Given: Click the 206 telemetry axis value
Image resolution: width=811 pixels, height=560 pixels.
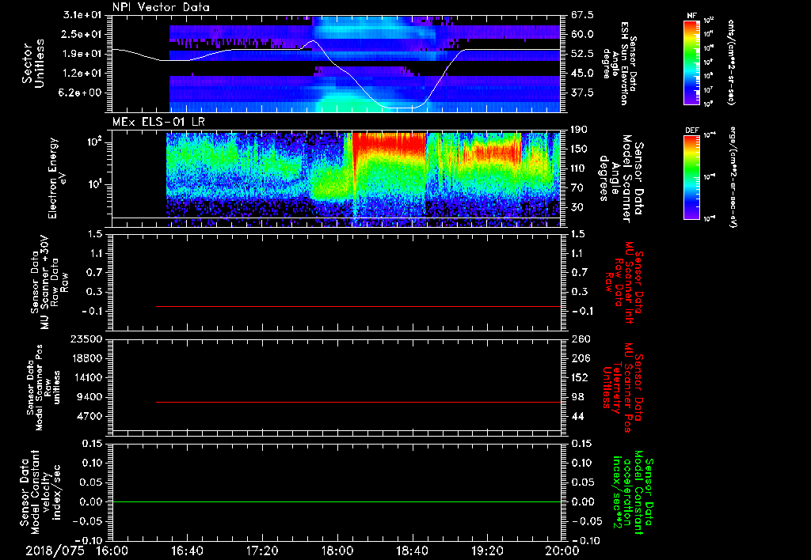Looking at the screenshot, I should 579,358.
